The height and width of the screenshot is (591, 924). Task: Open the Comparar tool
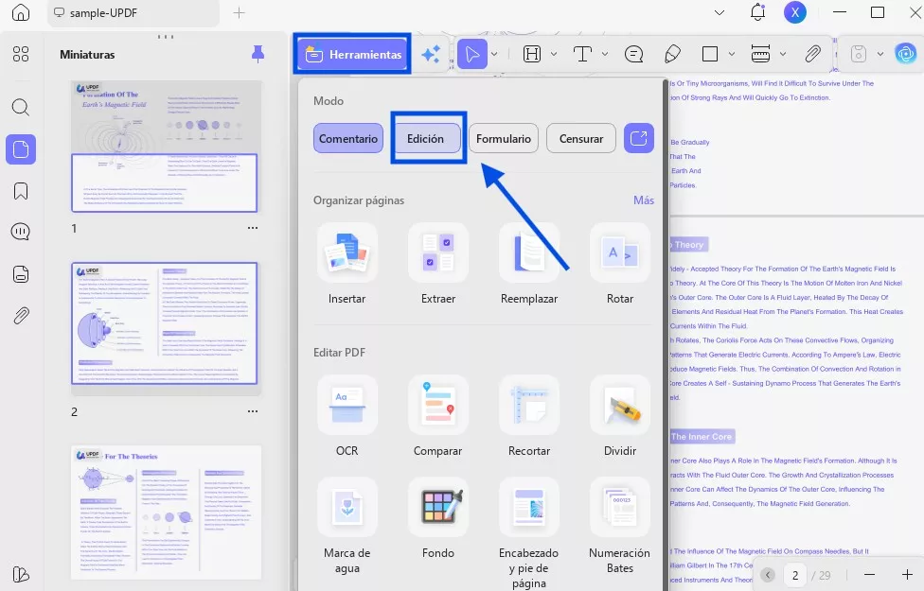(x=437, y=405)
